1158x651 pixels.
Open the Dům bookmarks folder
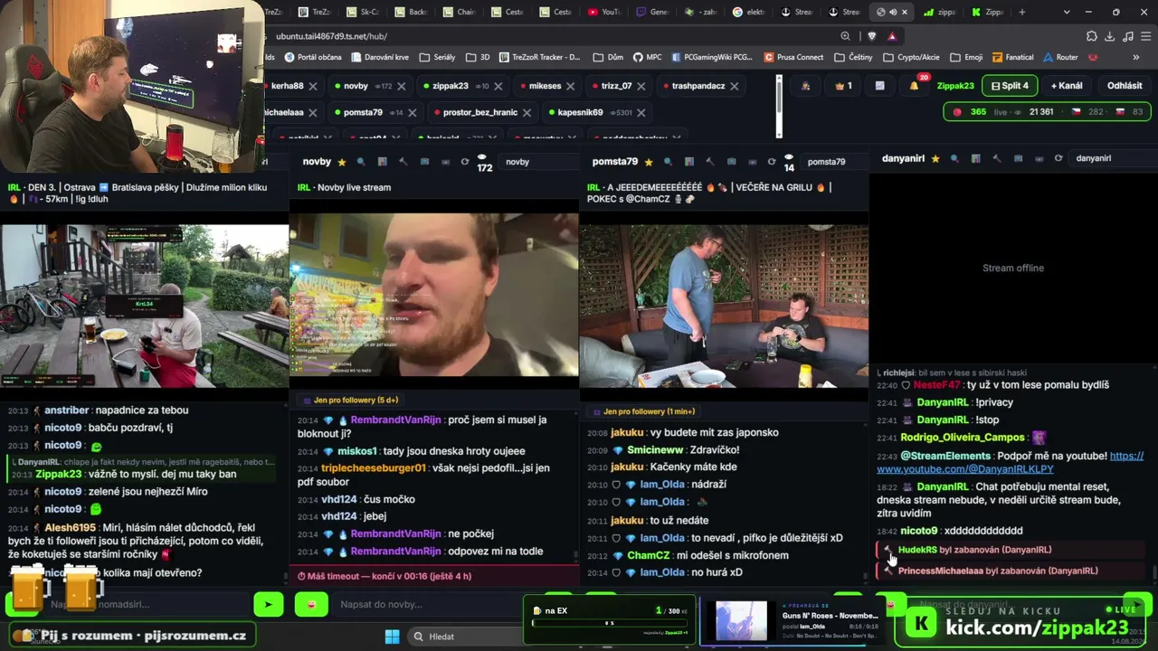608,57
